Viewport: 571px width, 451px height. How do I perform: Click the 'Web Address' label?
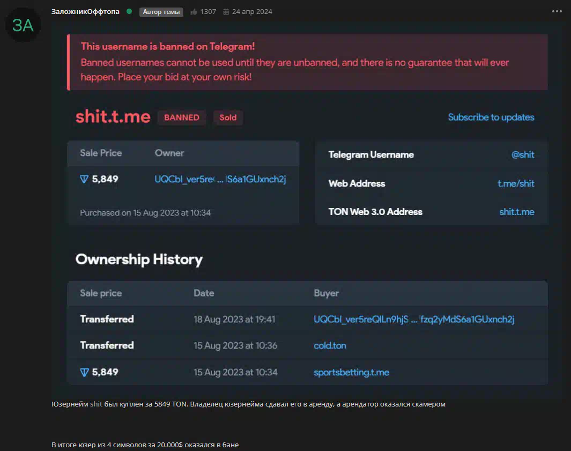point(357,183)
